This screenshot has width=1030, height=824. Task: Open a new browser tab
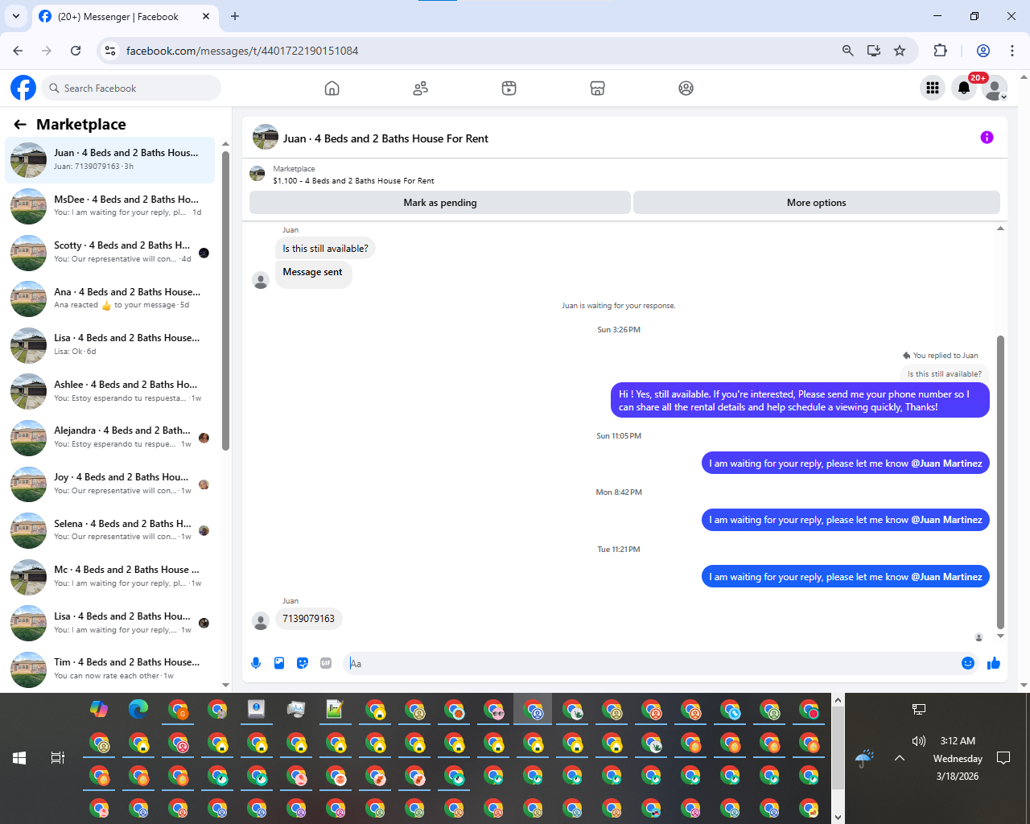[x=235, y=16]
